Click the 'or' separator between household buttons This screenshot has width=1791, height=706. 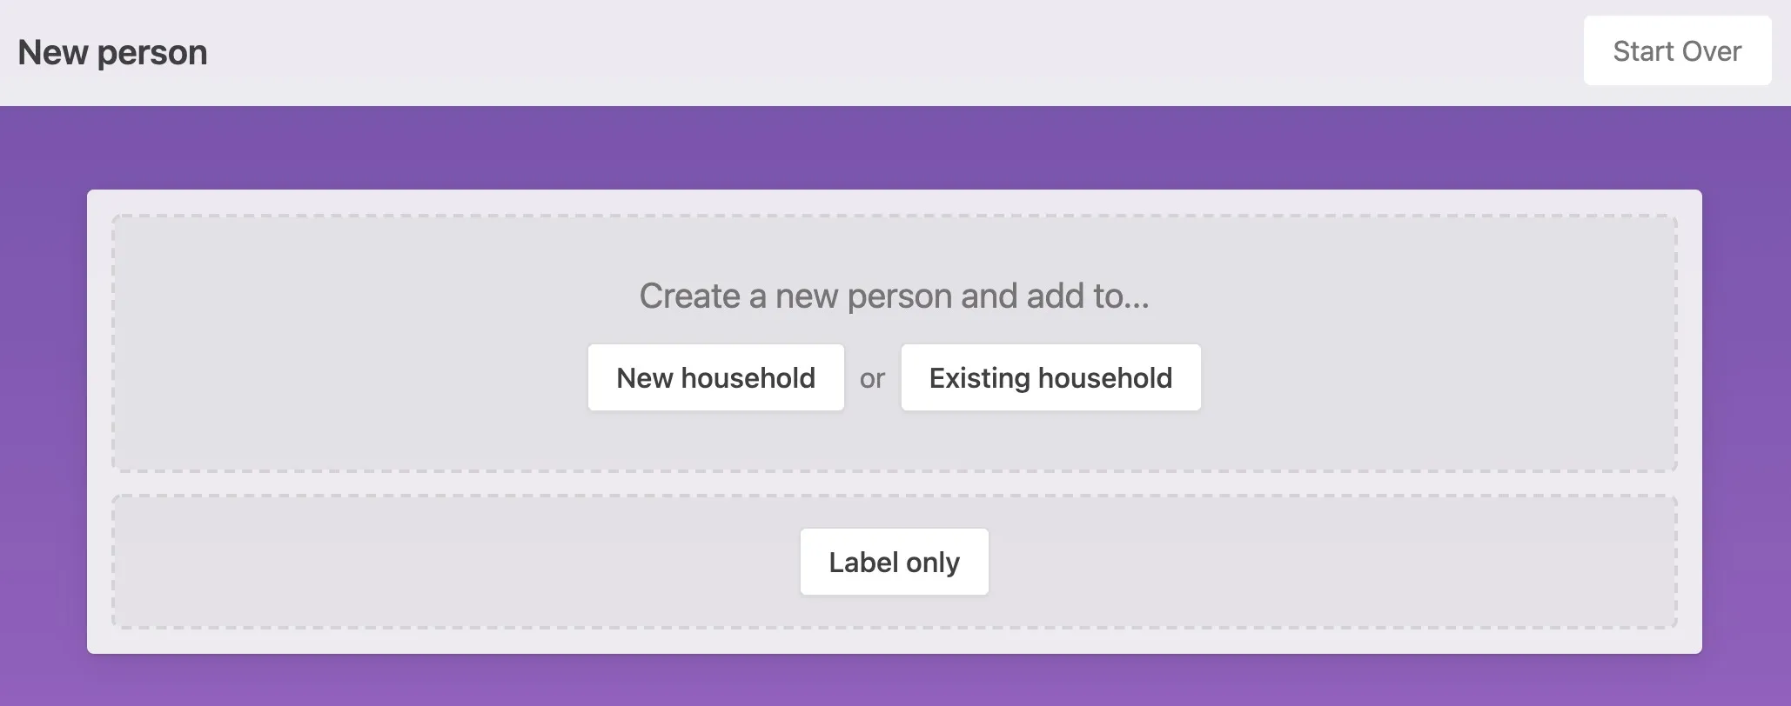pos(872,379)
